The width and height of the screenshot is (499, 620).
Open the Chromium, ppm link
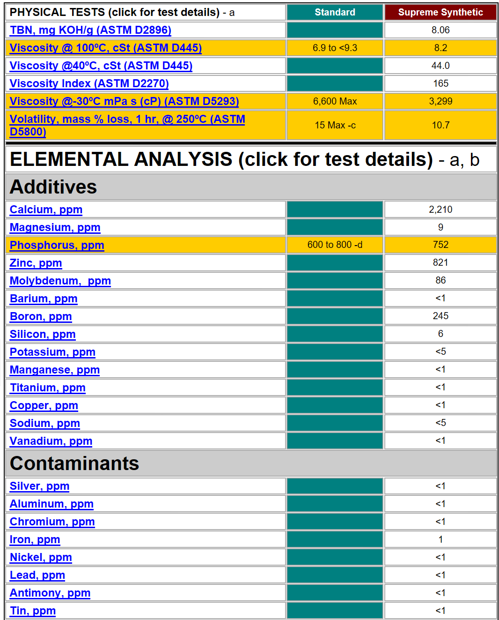(x=52, y=522)
